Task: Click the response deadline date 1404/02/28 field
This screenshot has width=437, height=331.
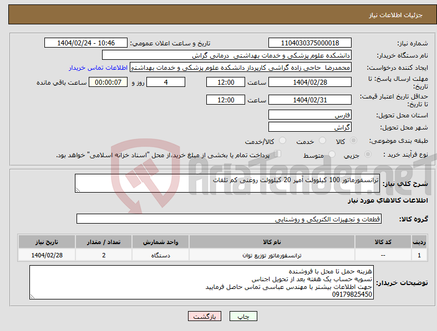Action: (309, 82)
